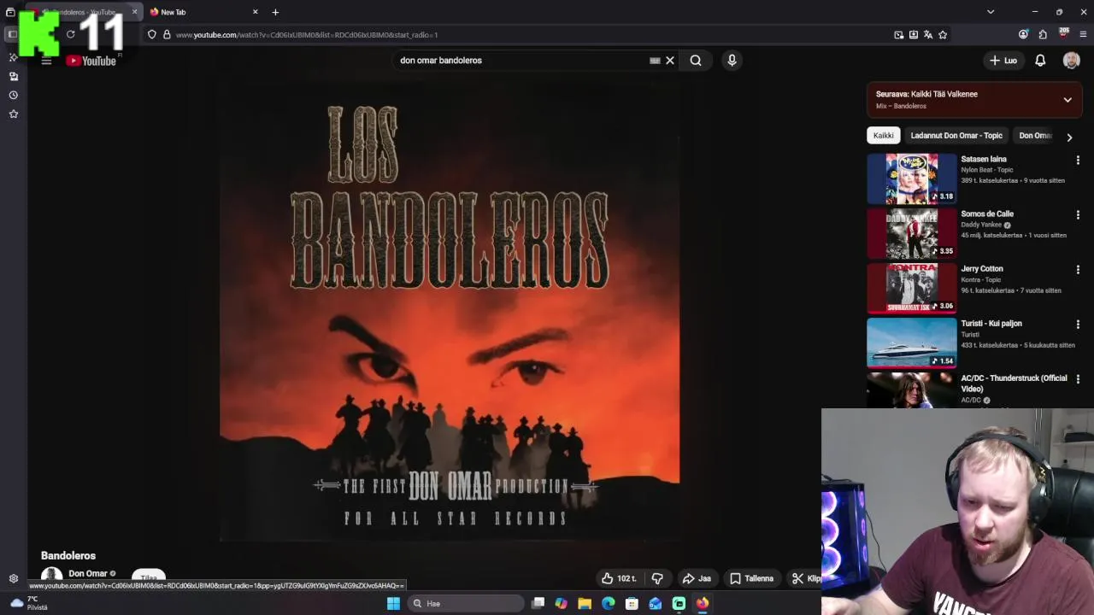List all tabs with the dropdown chevron

coord(991,12)
